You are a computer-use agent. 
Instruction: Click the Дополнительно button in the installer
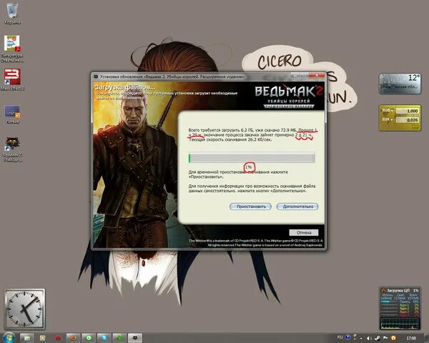pyautogui.click(x=297, y=207)
